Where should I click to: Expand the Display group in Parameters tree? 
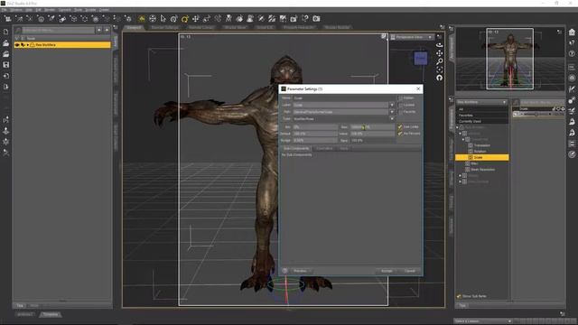click(460, 176)
